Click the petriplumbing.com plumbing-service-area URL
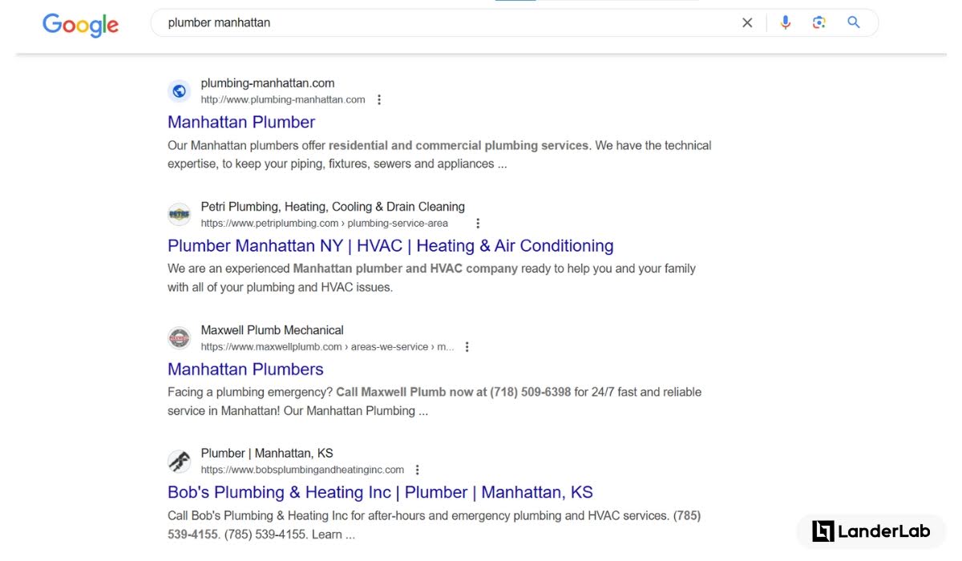This screenshot has height=561, width=962. (325, 224)
